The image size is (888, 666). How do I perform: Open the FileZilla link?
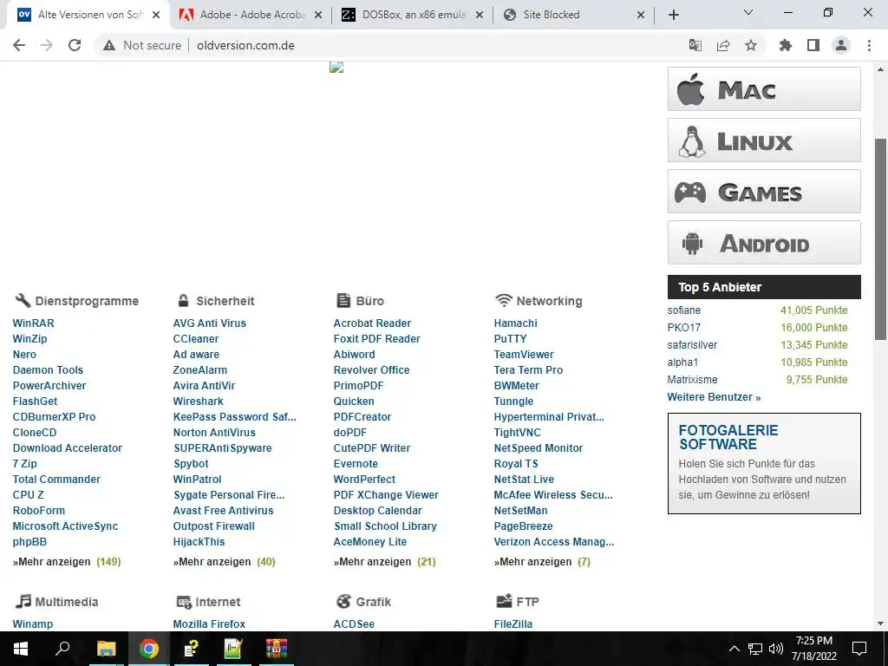[x=513, y=624]
